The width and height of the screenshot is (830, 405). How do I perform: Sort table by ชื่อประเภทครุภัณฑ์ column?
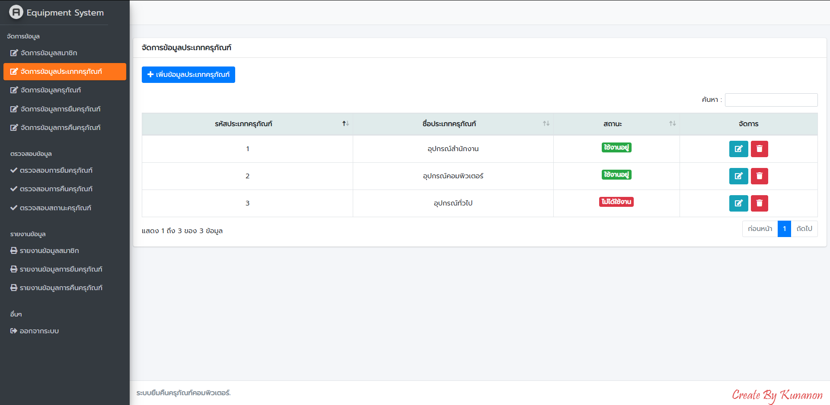point(546,124)
